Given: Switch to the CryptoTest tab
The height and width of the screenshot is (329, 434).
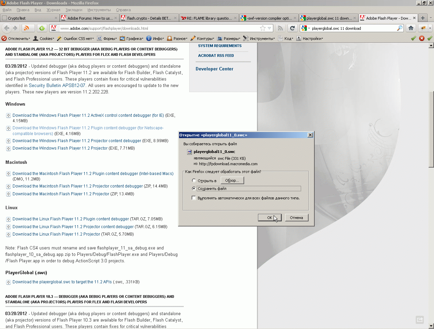Looking at the screenshot, I should click(x=30, y=18).
